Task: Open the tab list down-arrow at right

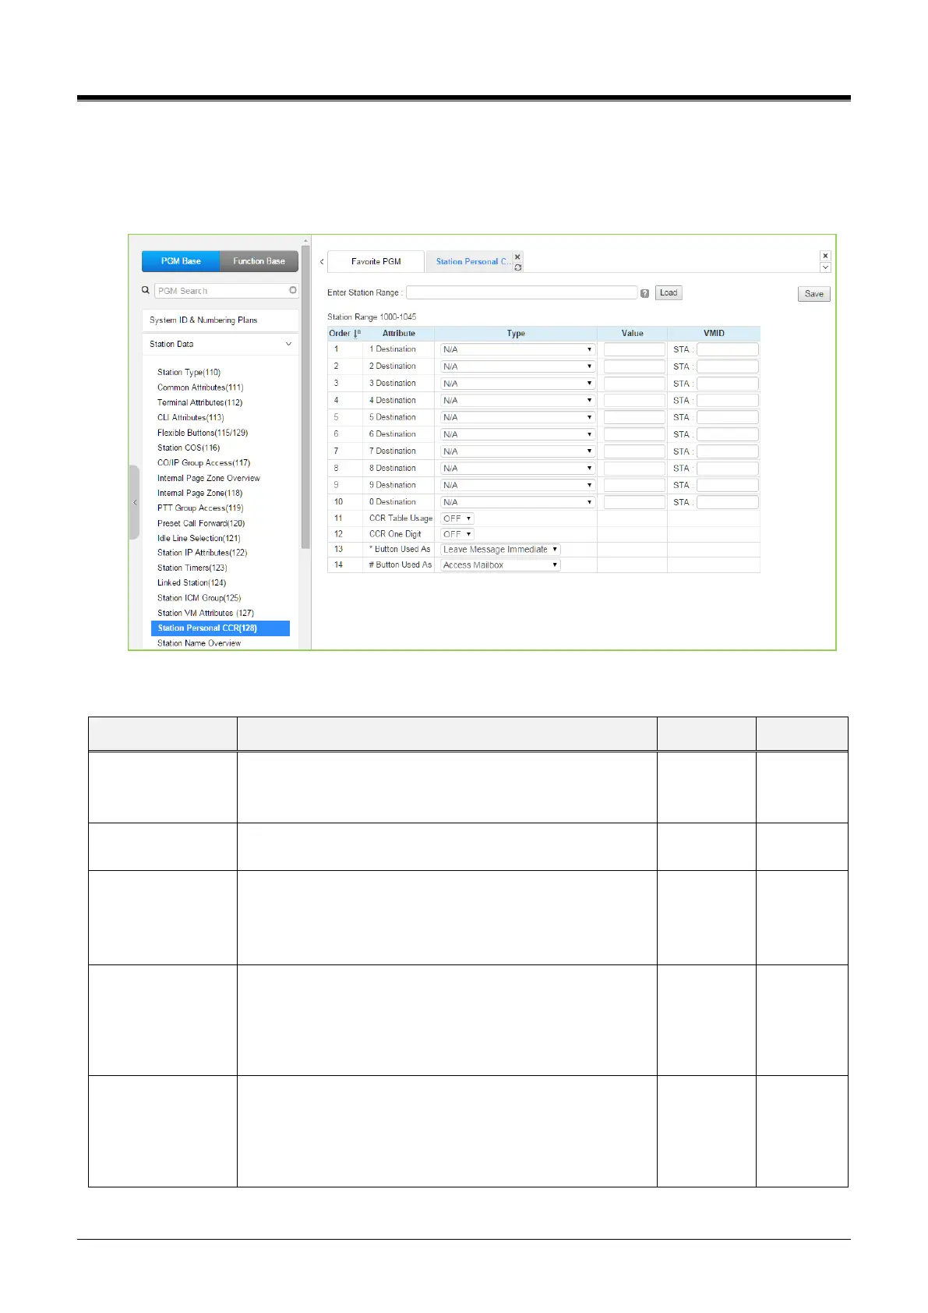Action: point(825,267)
